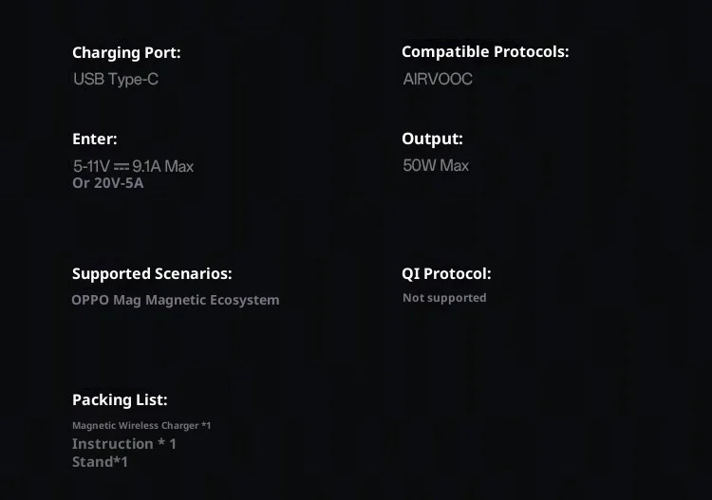Select the Not supported text

pyautogui.click(x=444, y=298)
